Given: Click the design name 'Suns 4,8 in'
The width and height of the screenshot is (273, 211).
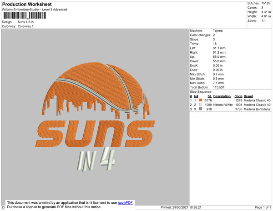Looking at the screenshot, I should [25, 22].
